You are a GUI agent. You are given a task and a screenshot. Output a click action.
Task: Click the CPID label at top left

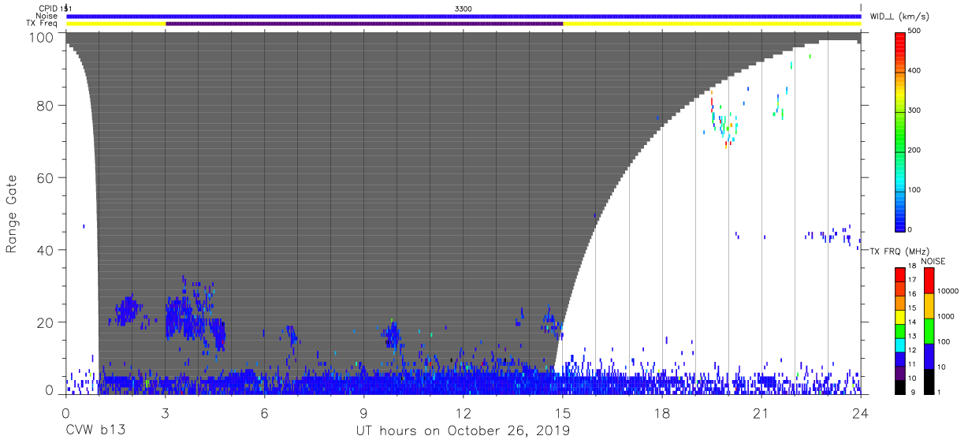[47, 8]
